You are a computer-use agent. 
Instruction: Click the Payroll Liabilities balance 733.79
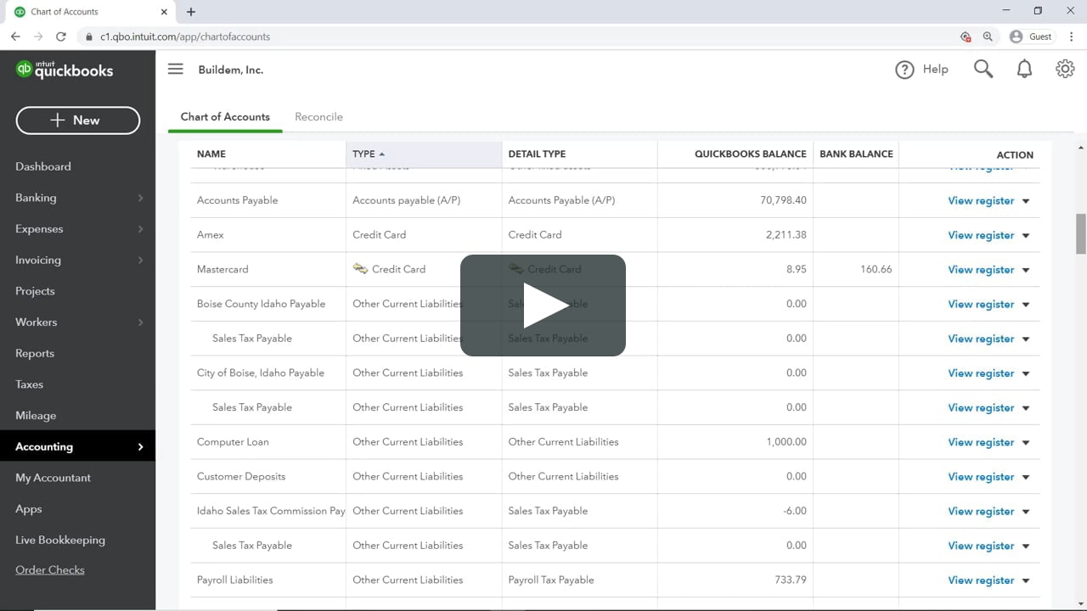point(791,580)
